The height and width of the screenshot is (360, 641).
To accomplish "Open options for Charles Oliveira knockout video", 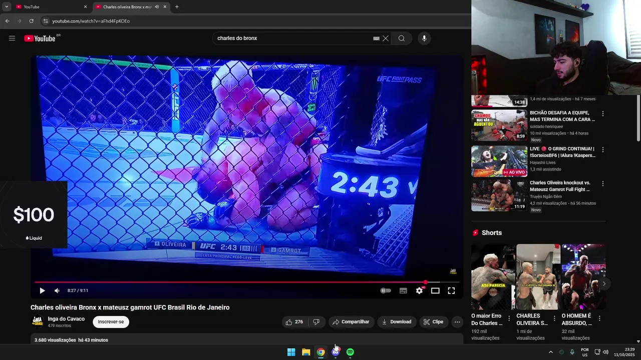I will click(603, 184).
